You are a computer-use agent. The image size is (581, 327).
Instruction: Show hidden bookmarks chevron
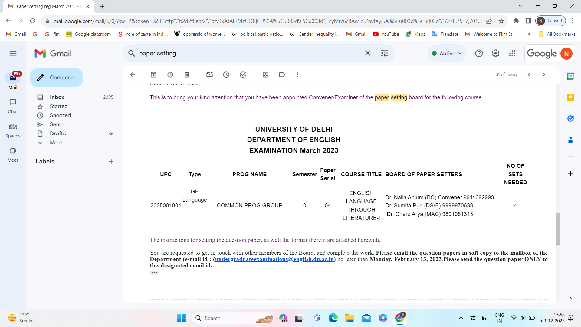(x=529, y=34)
